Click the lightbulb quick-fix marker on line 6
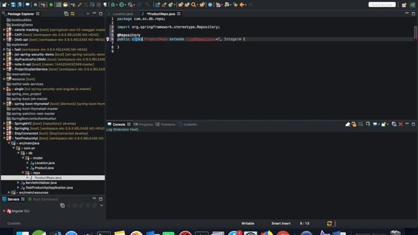The height and width of the screenshot is (235, 418). (x=108, y=39)
